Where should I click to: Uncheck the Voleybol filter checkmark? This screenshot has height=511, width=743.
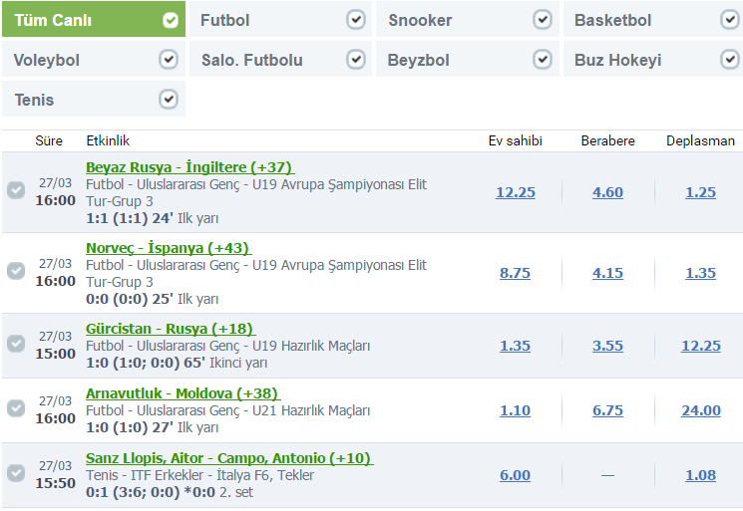[x=169, y=60]
